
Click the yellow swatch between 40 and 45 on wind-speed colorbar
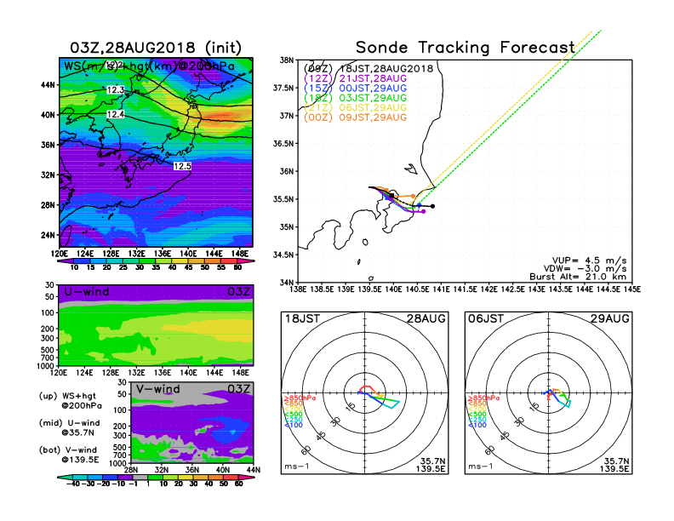[180, 261]
